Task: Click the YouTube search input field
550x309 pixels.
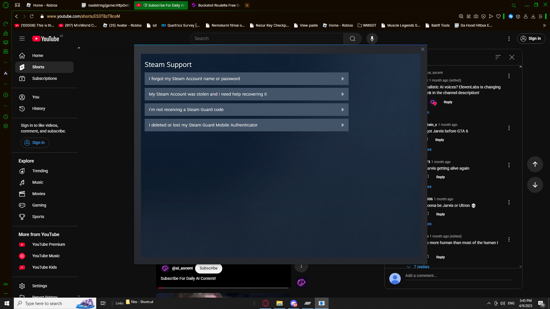Action: [267, 39]
